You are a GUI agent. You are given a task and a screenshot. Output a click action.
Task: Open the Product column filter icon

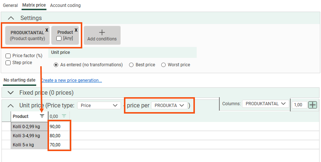coord(42,116)
